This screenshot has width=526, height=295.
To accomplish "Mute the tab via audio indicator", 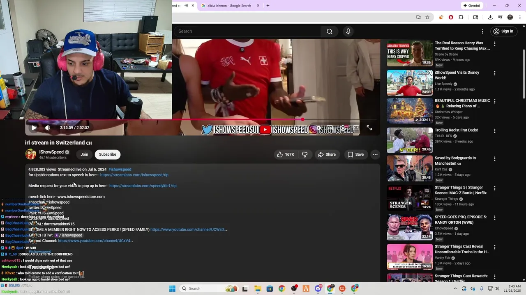I will coord(186,6).
